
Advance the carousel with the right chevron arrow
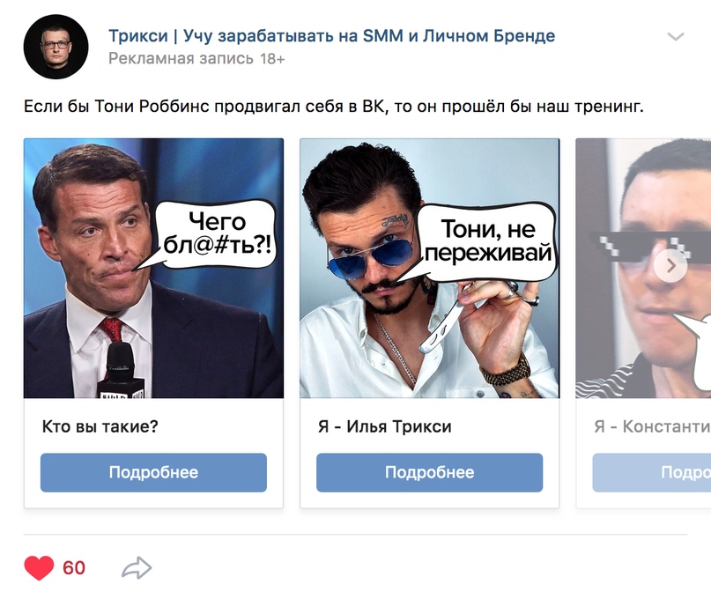(x=672, y=265)
